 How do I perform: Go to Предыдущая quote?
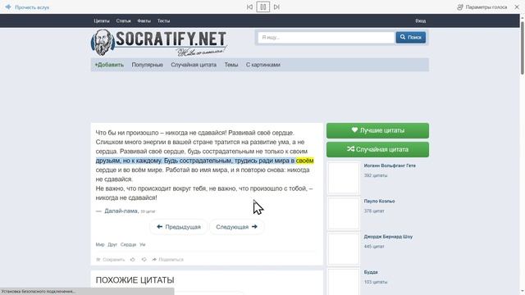[179, 227]
